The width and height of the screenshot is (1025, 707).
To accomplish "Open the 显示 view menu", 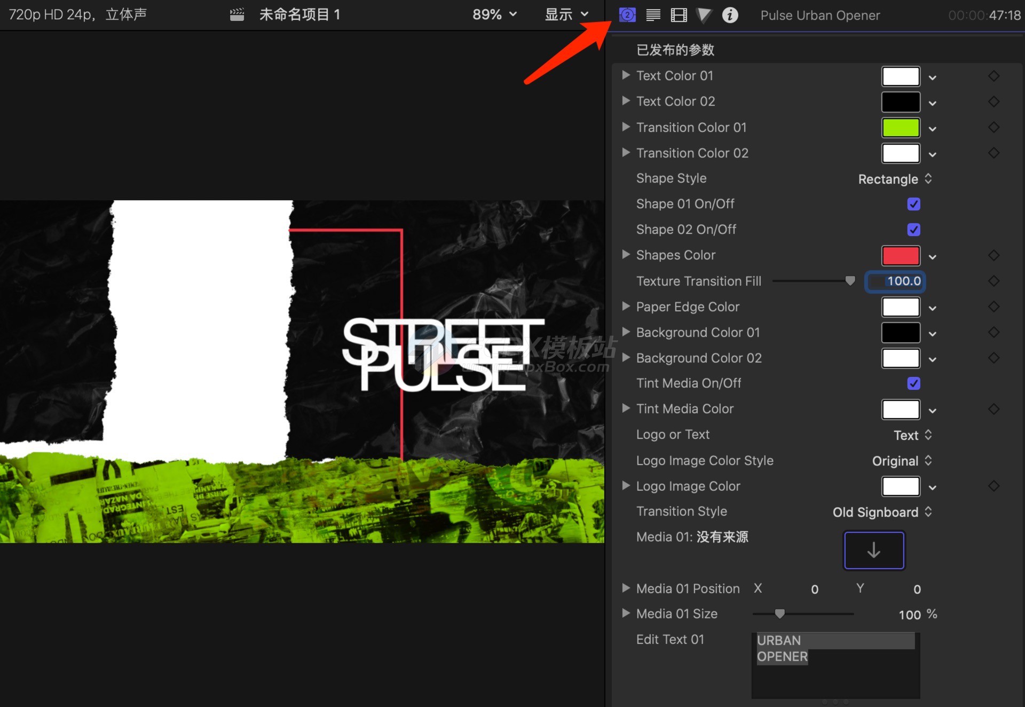I will [566, 15].
